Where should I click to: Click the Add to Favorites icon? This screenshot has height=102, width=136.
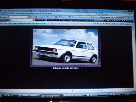click(5, 23)
